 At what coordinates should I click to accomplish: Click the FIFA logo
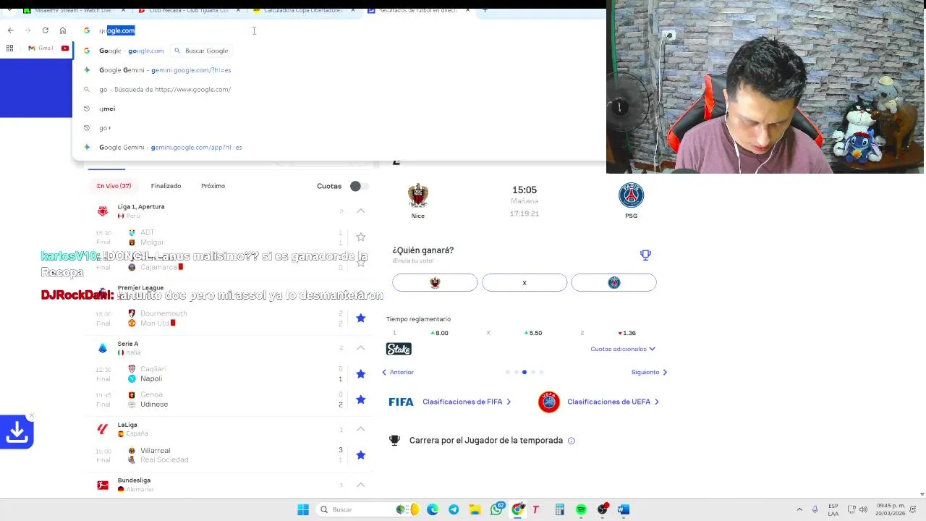(401, 402)
